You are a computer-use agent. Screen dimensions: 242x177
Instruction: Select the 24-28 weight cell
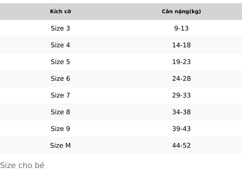[181, 79]
